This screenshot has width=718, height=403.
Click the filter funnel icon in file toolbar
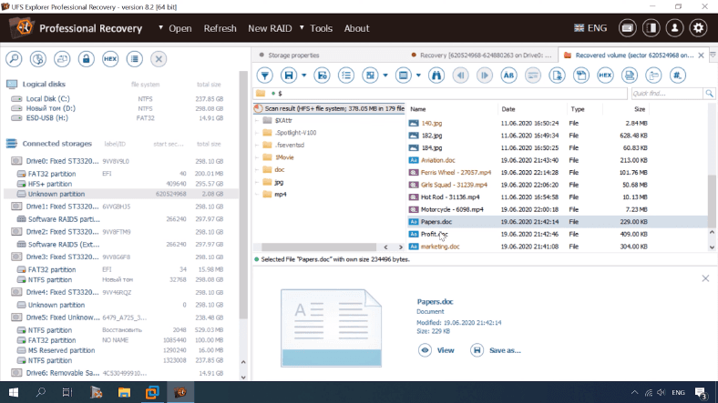[264, 75]
